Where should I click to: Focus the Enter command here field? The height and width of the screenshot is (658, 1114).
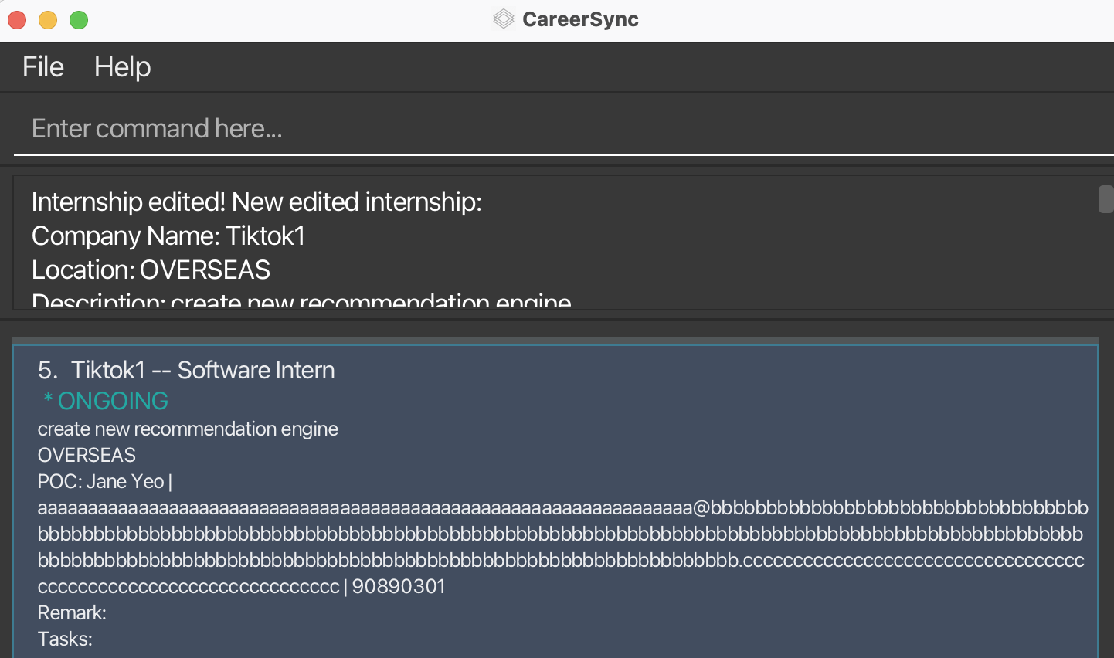tap(564, 128)
